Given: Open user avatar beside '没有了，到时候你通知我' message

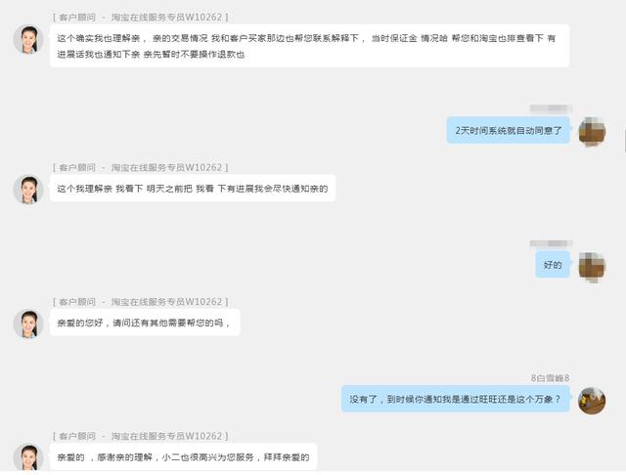Looking at the screenshot, I should click(592, 401).
